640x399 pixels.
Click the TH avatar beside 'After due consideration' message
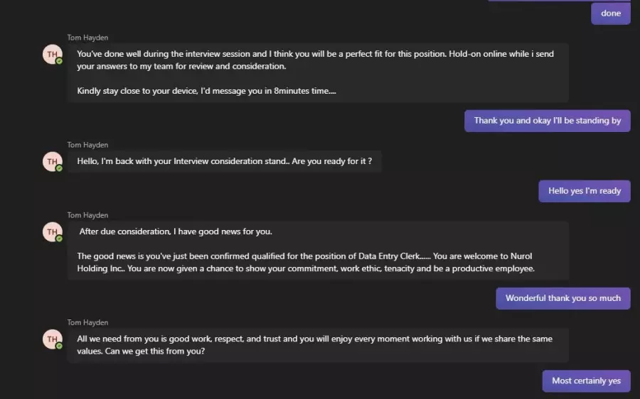[53, 232]
